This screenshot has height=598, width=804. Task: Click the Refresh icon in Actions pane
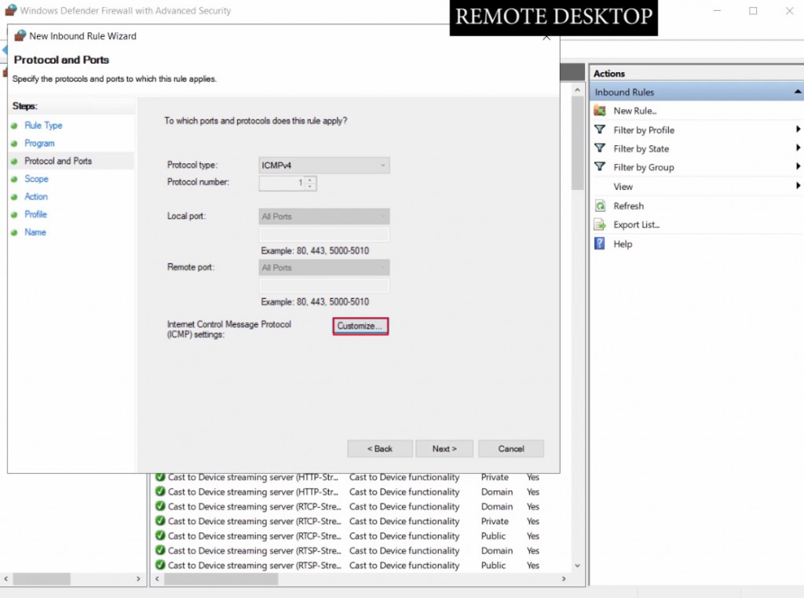(600, 206)
